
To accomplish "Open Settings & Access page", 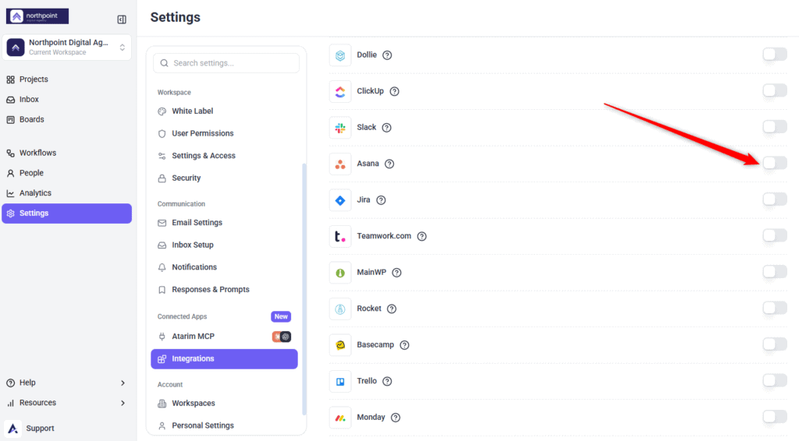I will pos(224,156).
